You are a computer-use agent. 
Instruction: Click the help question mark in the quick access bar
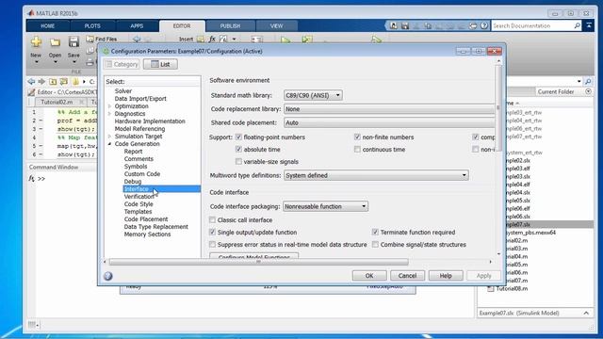point(484,25)
